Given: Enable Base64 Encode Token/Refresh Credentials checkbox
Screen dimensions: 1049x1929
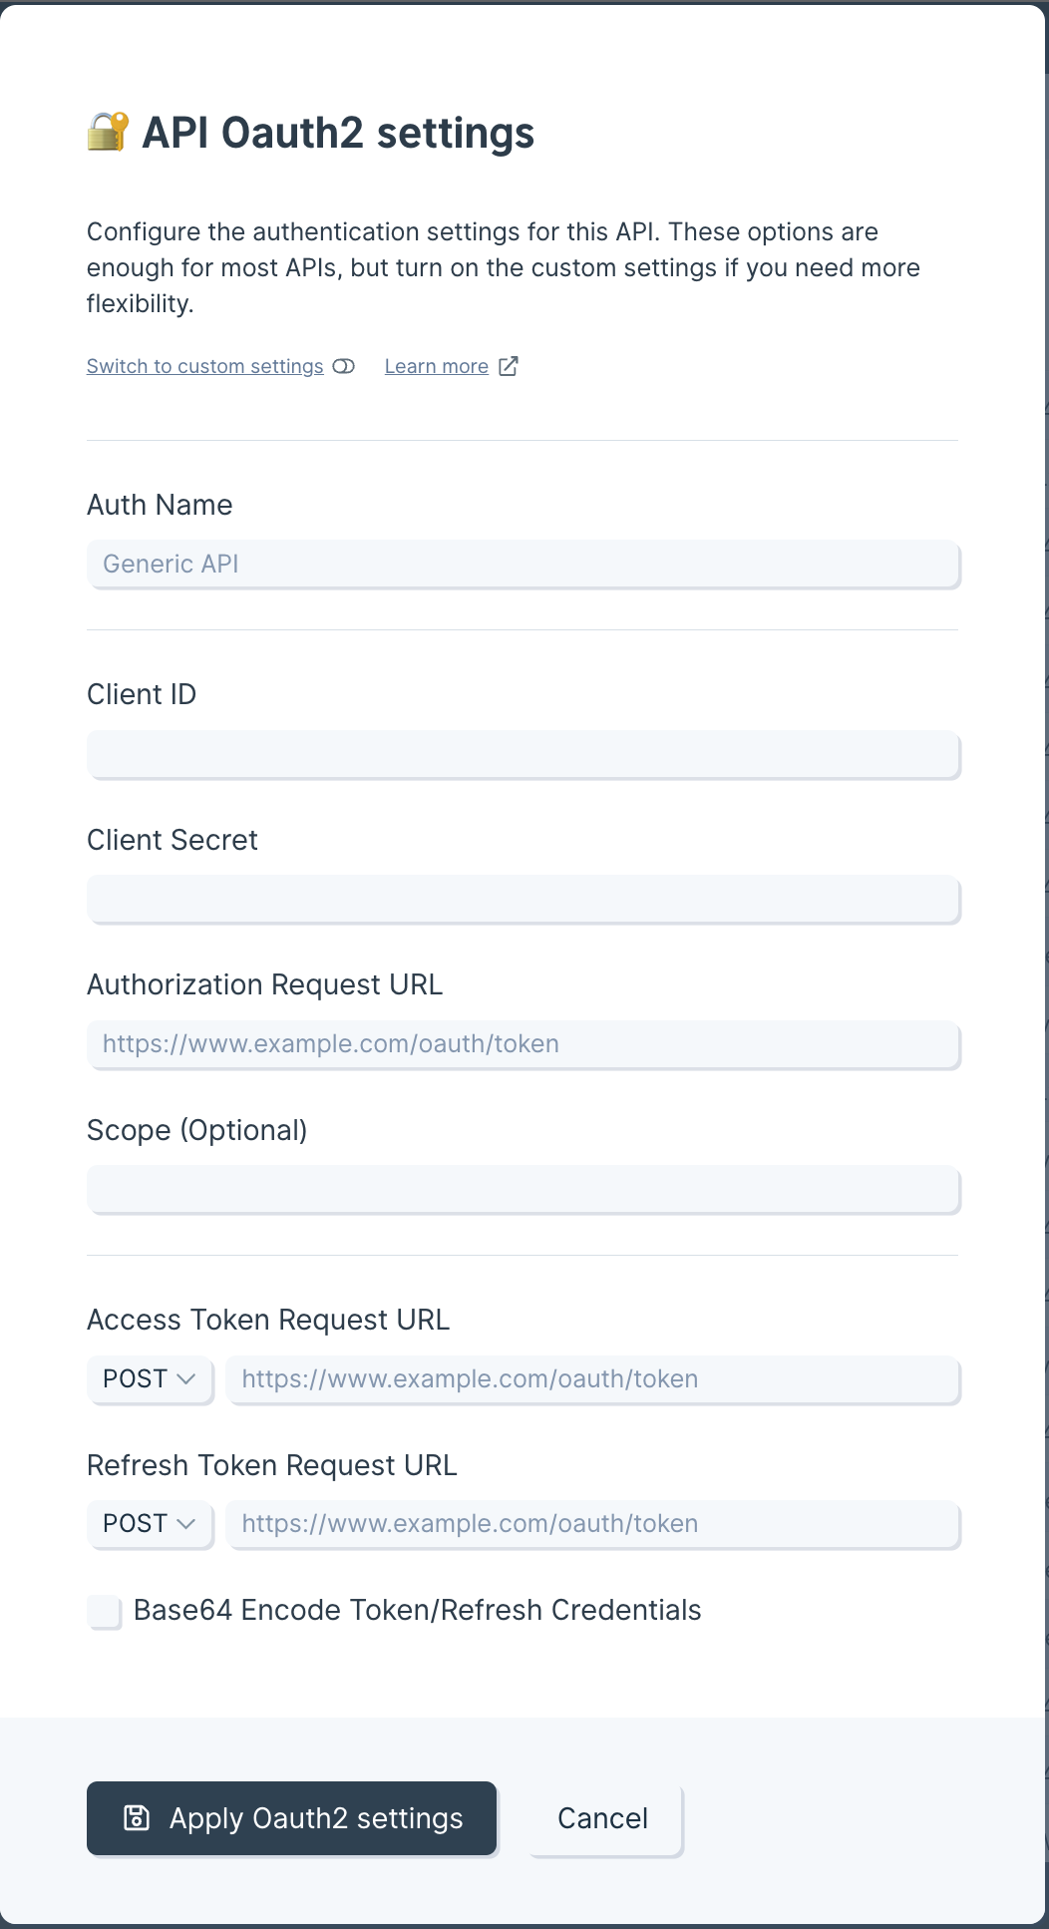Looking at the screenshot, I should [104, 1611].
